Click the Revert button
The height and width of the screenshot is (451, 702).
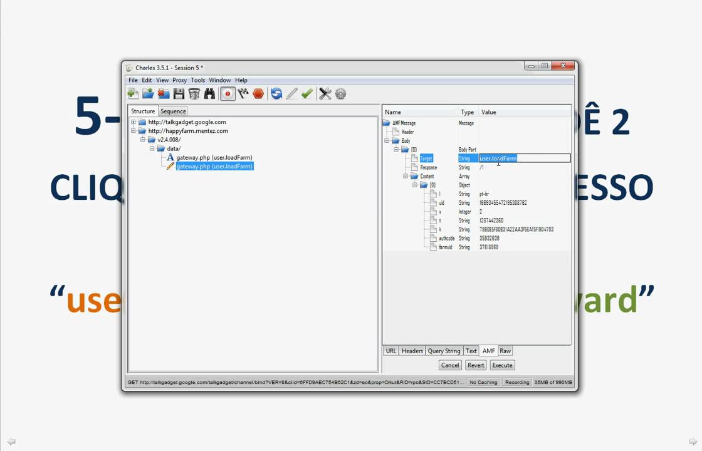[476, 365]
